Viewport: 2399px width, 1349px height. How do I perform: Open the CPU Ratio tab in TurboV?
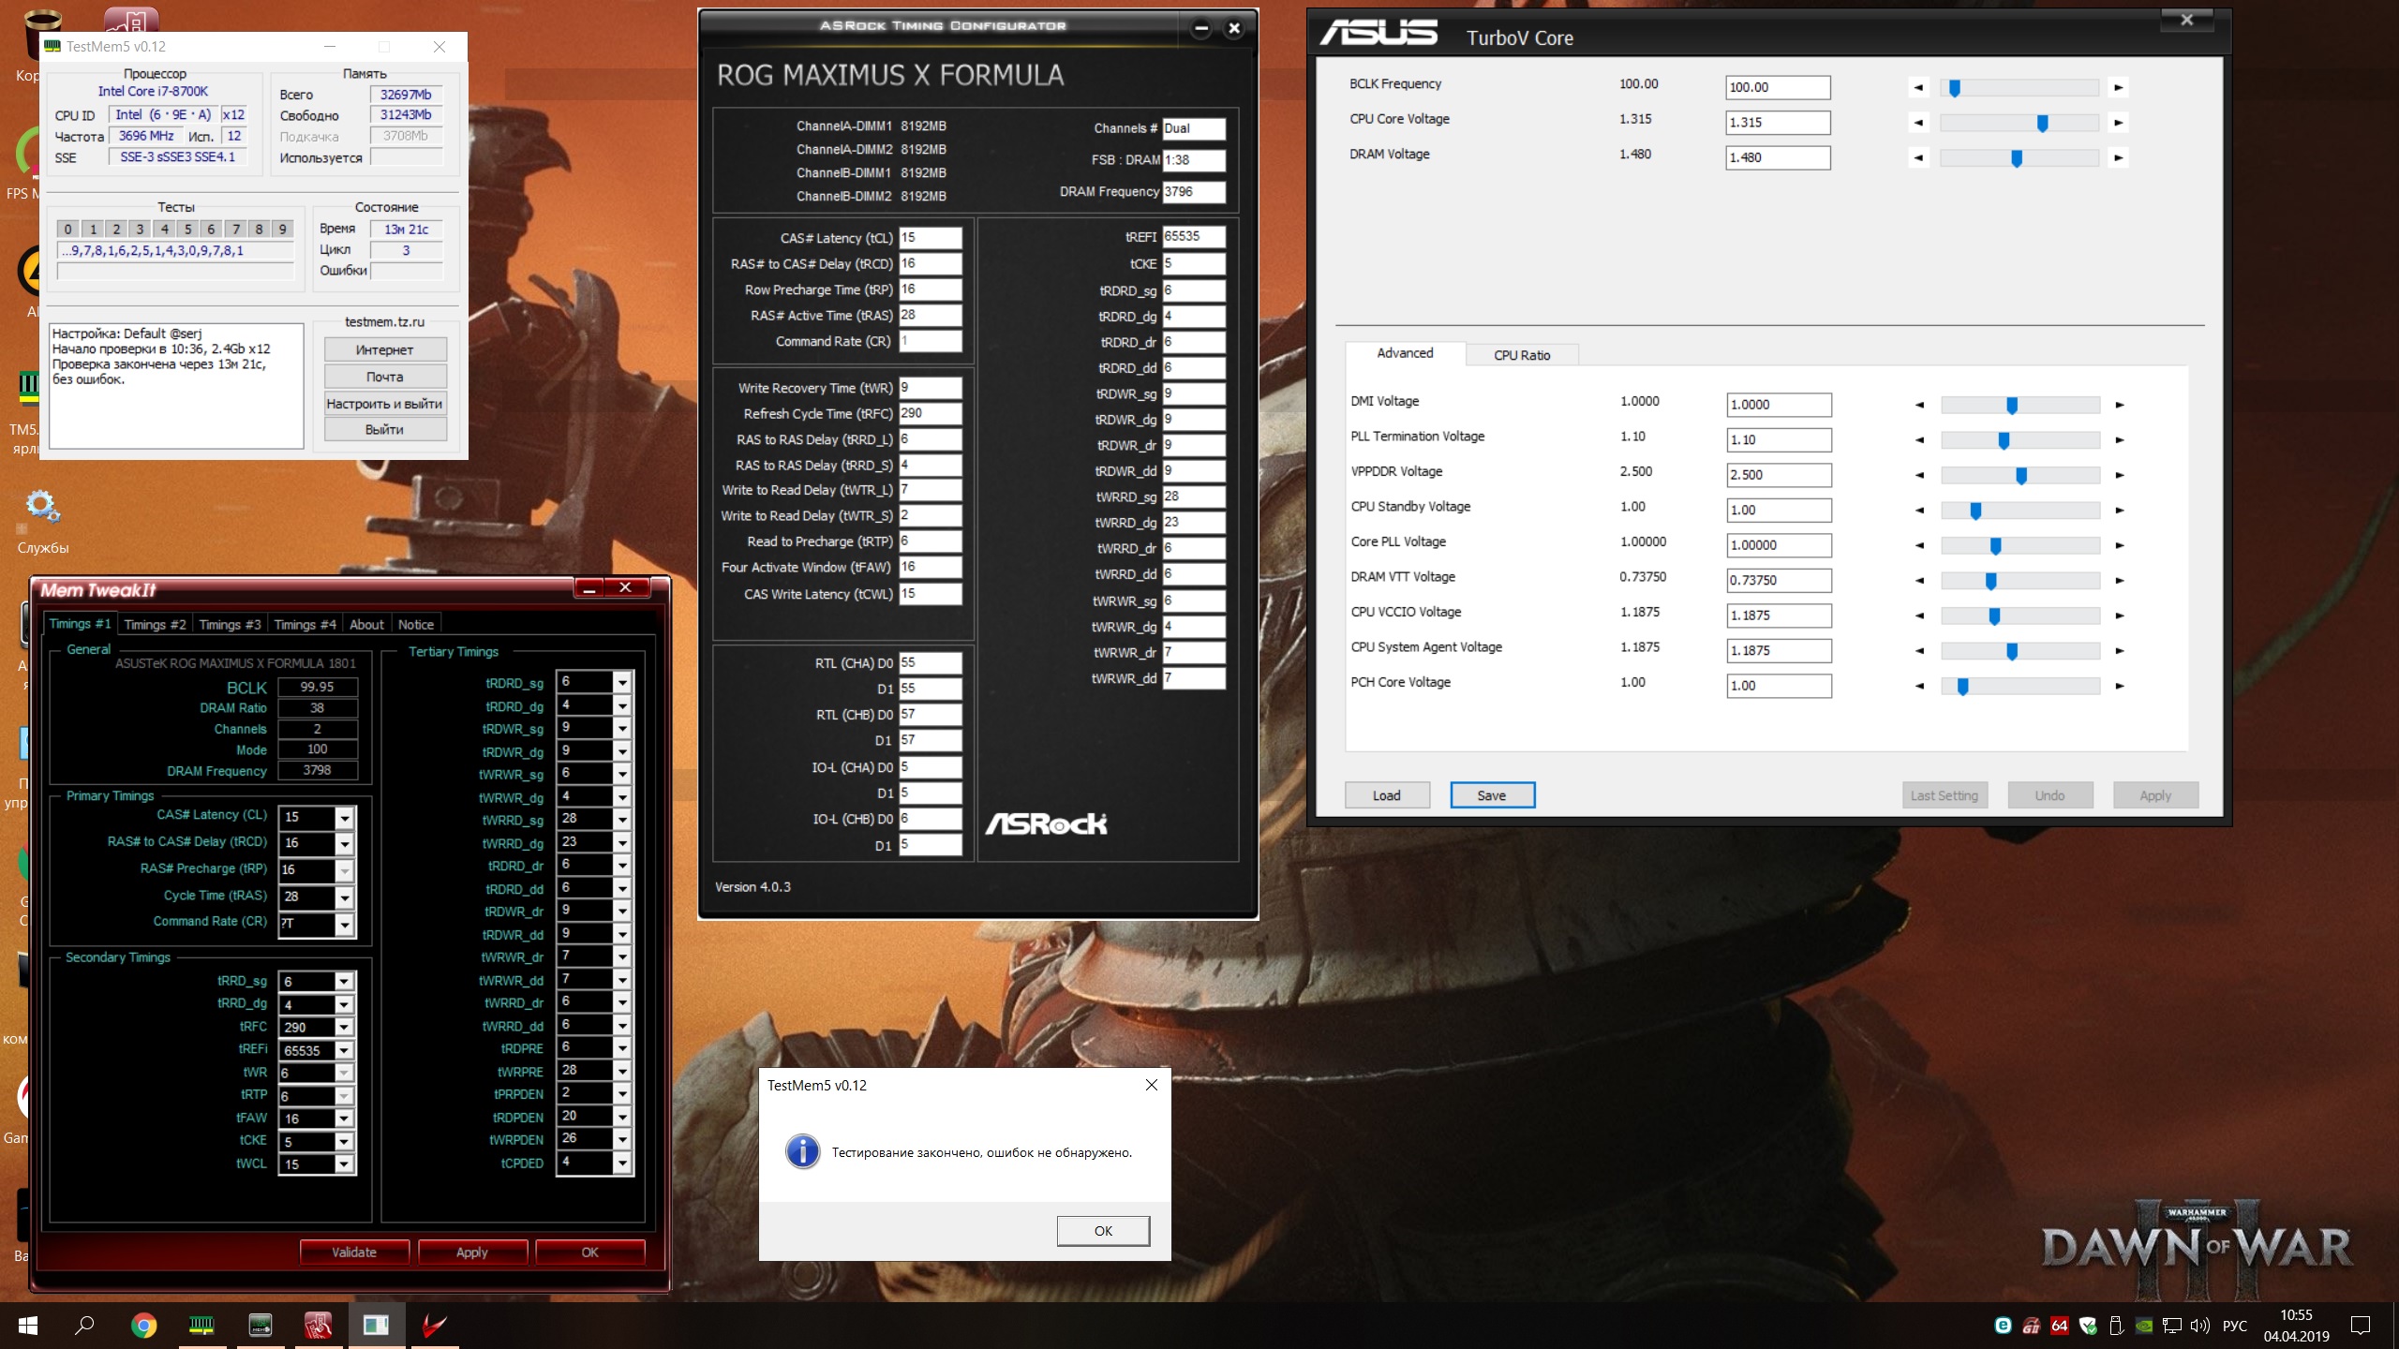click(1521, 355)
